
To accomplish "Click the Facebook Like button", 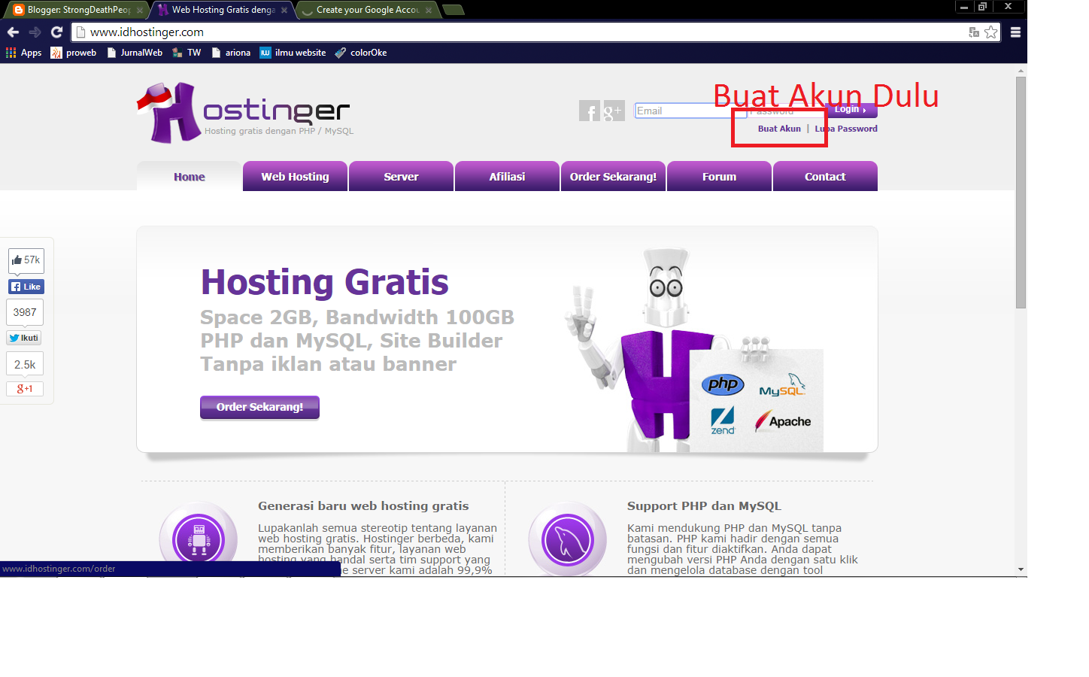I will (26, 287).
